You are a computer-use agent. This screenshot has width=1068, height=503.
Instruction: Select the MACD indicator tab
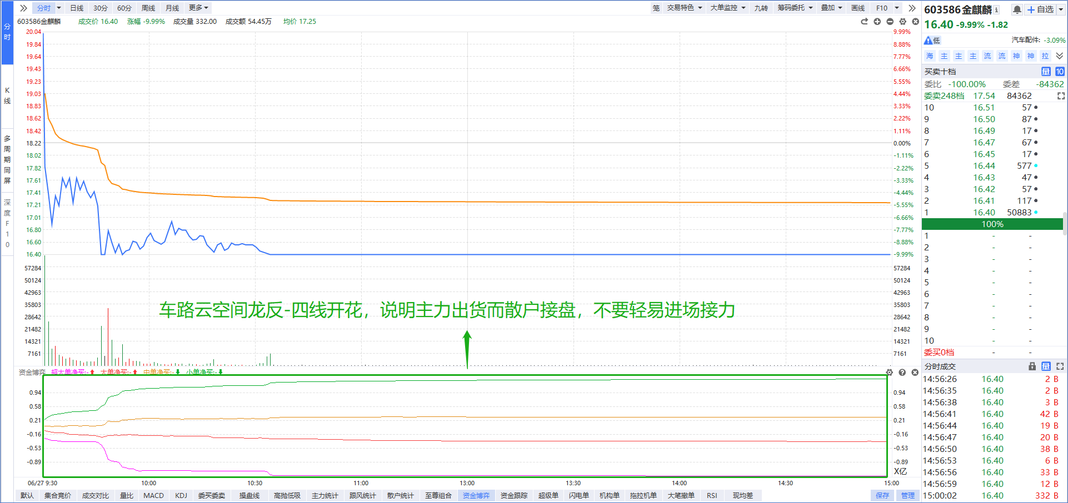click(x=153, y=495)
